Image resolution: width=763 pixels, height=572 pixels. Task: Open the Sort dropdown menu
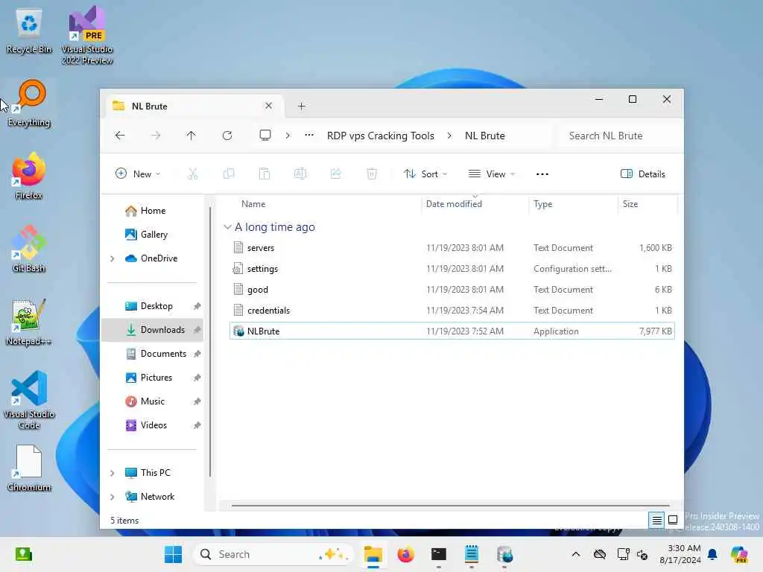pos(425,174)
